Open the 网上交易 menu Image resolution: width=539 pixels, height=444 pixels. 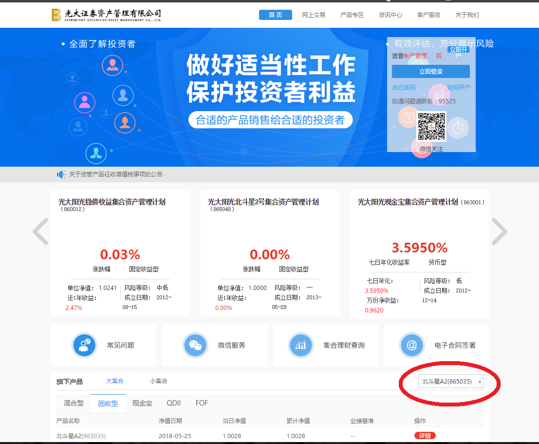[314, 15]
